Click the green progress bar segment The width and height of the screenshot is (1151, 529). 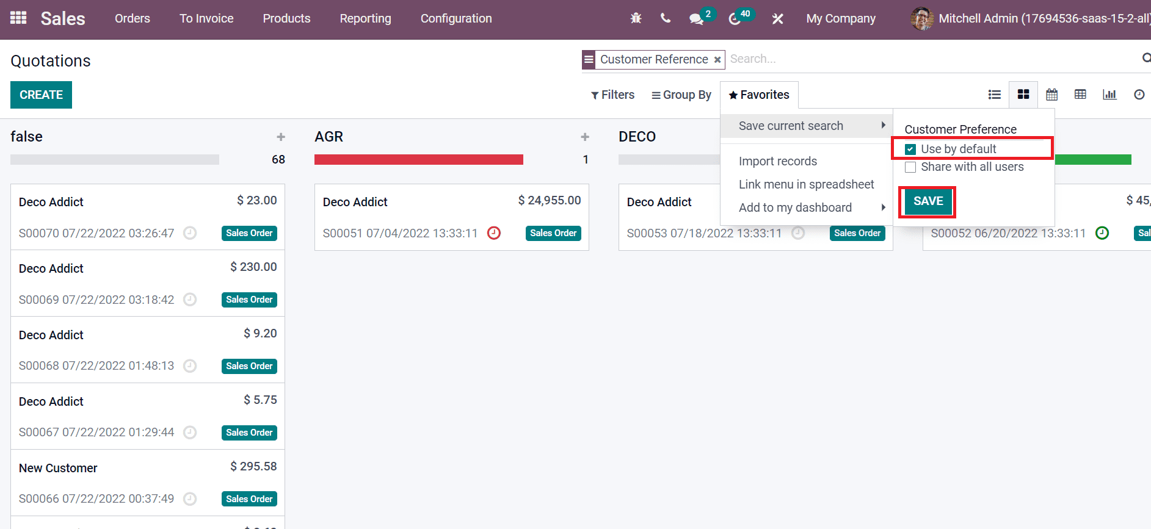click(1093, 159)
